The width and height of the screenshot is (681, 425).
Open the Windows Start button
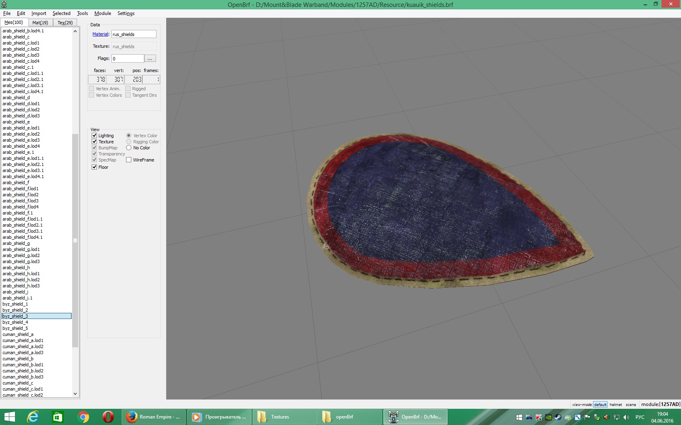[9, 417]
